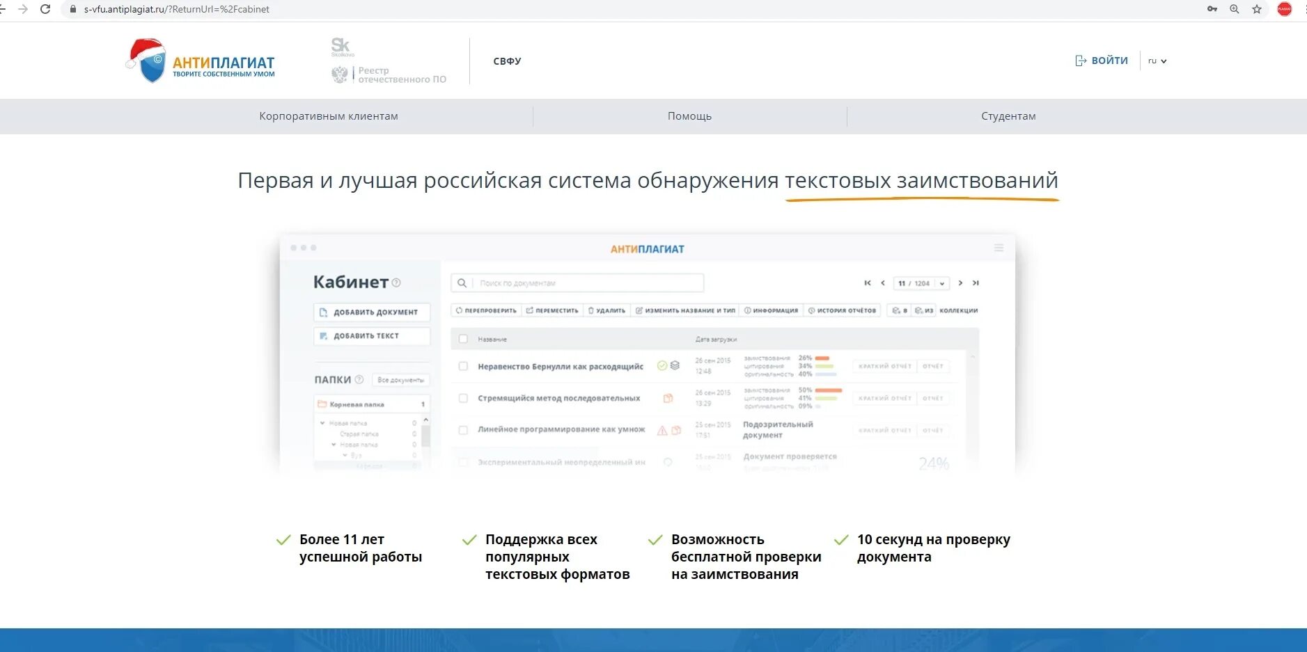This screenshot has height=652, width=1307.
Task: Open the 11 / 1204 page dropdown
Action: pyautogui.click(x=921, y=283)
